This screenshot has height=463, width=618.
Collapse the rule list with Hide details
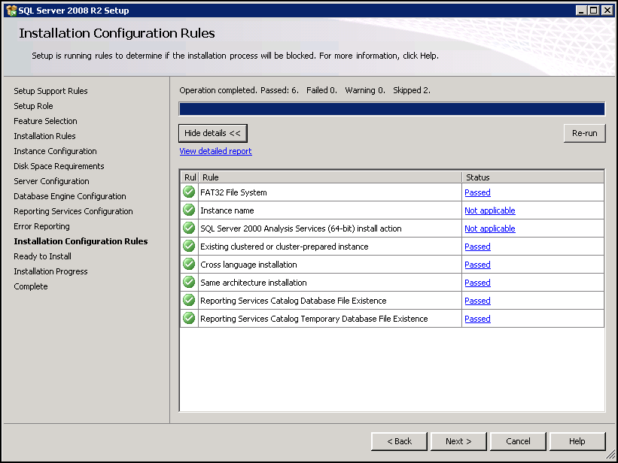pyautogui.click(x=212, y=133)
